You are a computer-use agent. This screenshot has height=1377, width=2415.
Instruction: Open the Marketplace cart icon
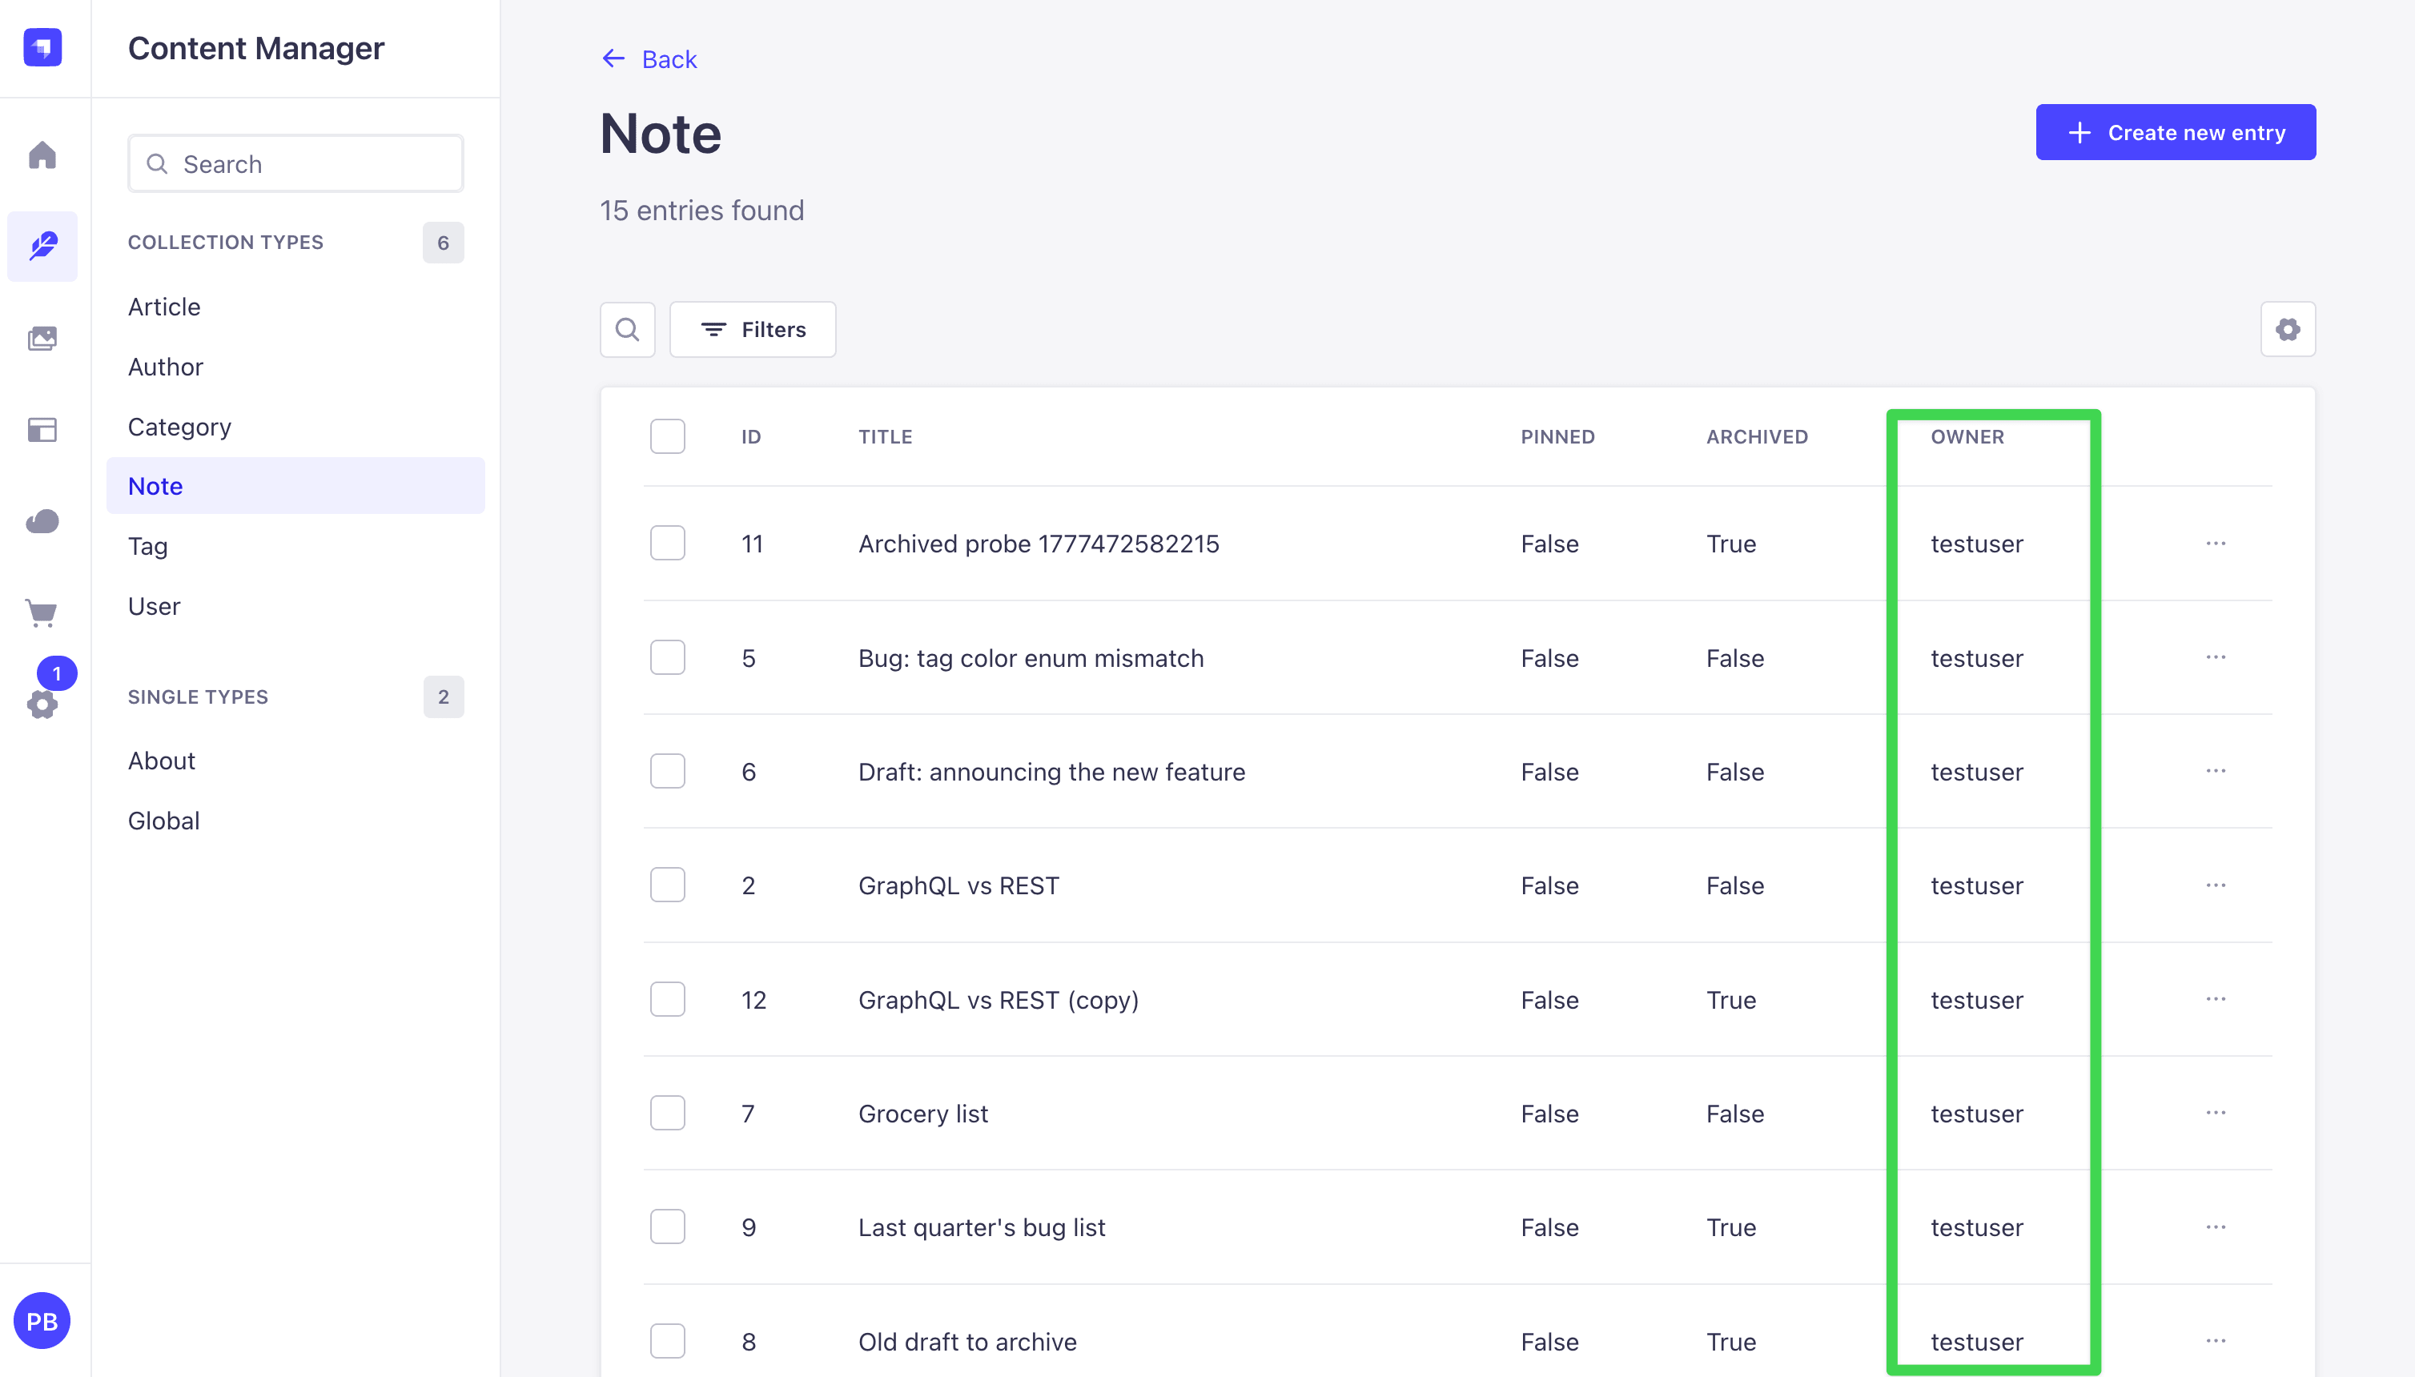click(42, 612)
